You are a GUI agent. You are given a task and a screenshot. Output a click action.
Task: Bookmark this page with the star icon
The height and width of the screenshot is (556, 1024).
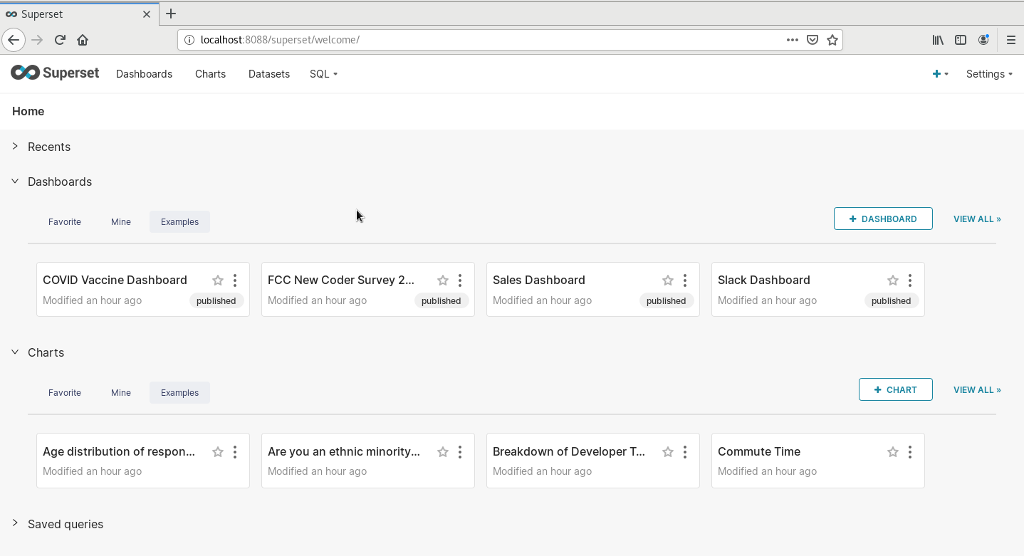832,40
